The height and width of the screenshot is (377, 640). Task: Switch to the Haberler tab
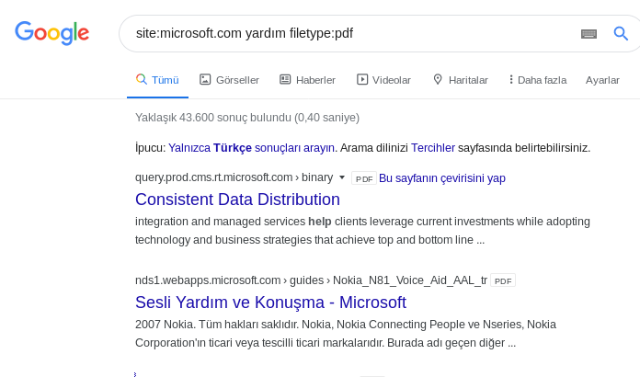[x=307, y=80]
